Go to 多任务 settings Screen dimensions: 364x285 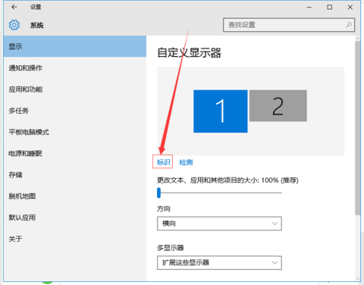75,111
